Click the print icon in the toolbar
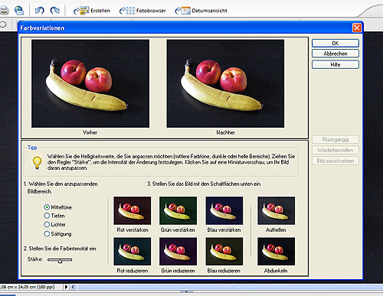Image resolution: width=383 pixels, height=296 pixels. pyautogui.click(x=4, y=11)
